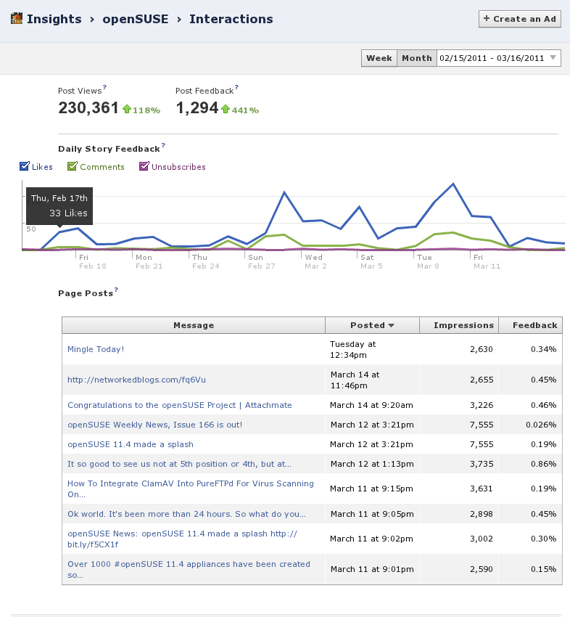This screenshot has height=617, width=570.
Task: Open openSUSE 11.4 made a splash post
Action: click(131, 444)
